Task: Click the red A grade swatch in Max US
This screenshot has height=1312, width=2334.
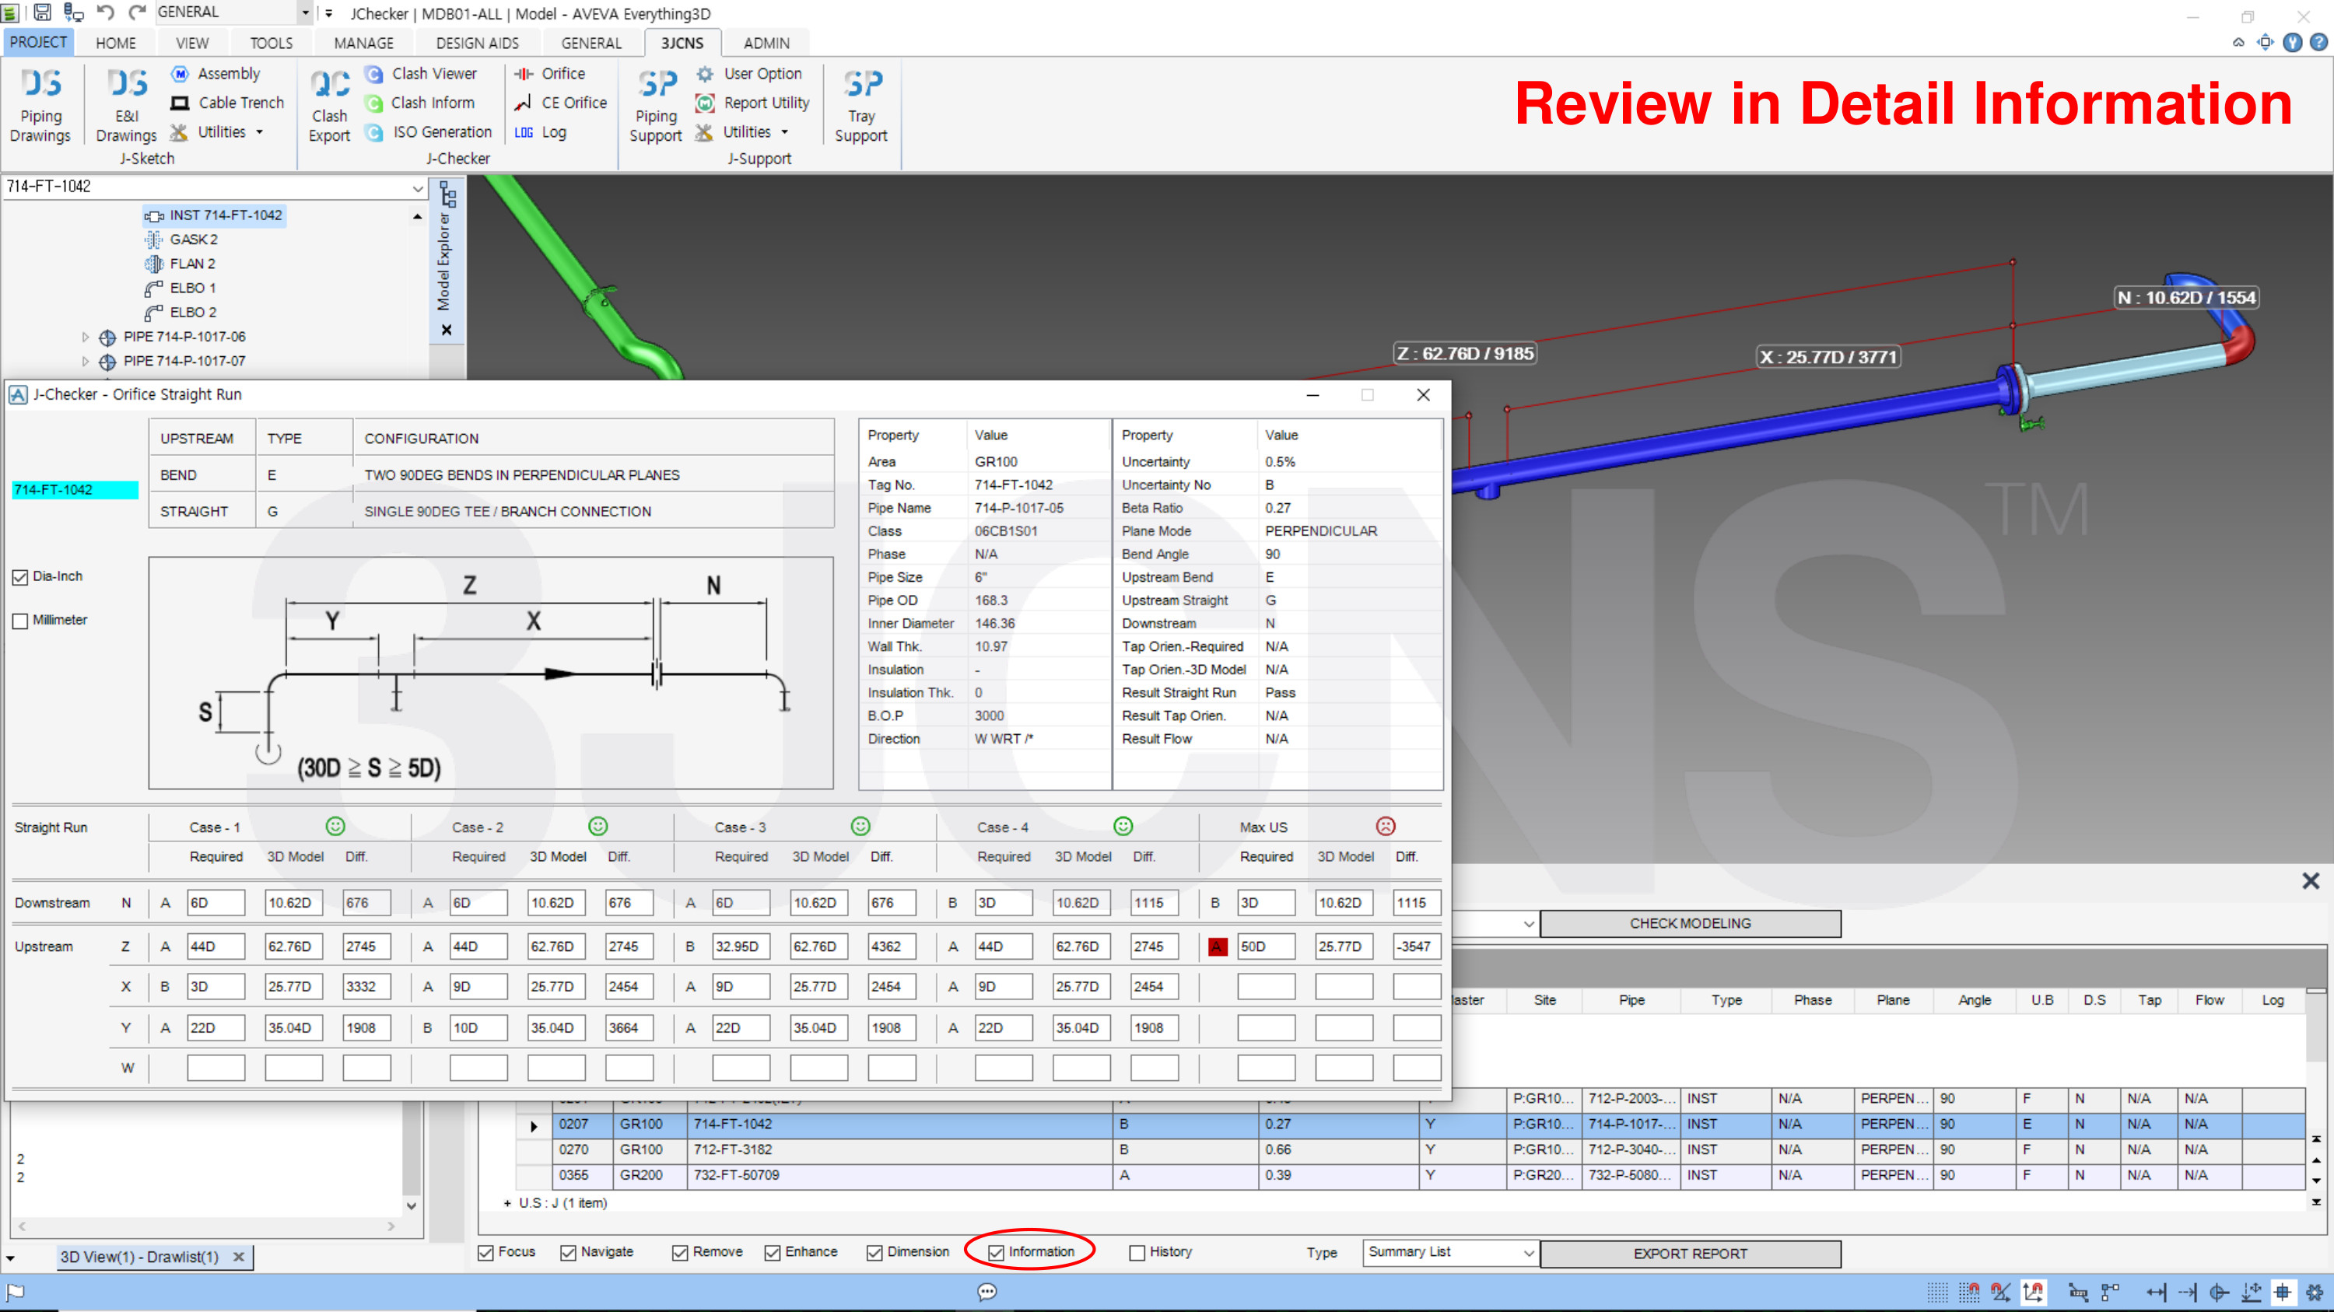Action: point(1217,947)
